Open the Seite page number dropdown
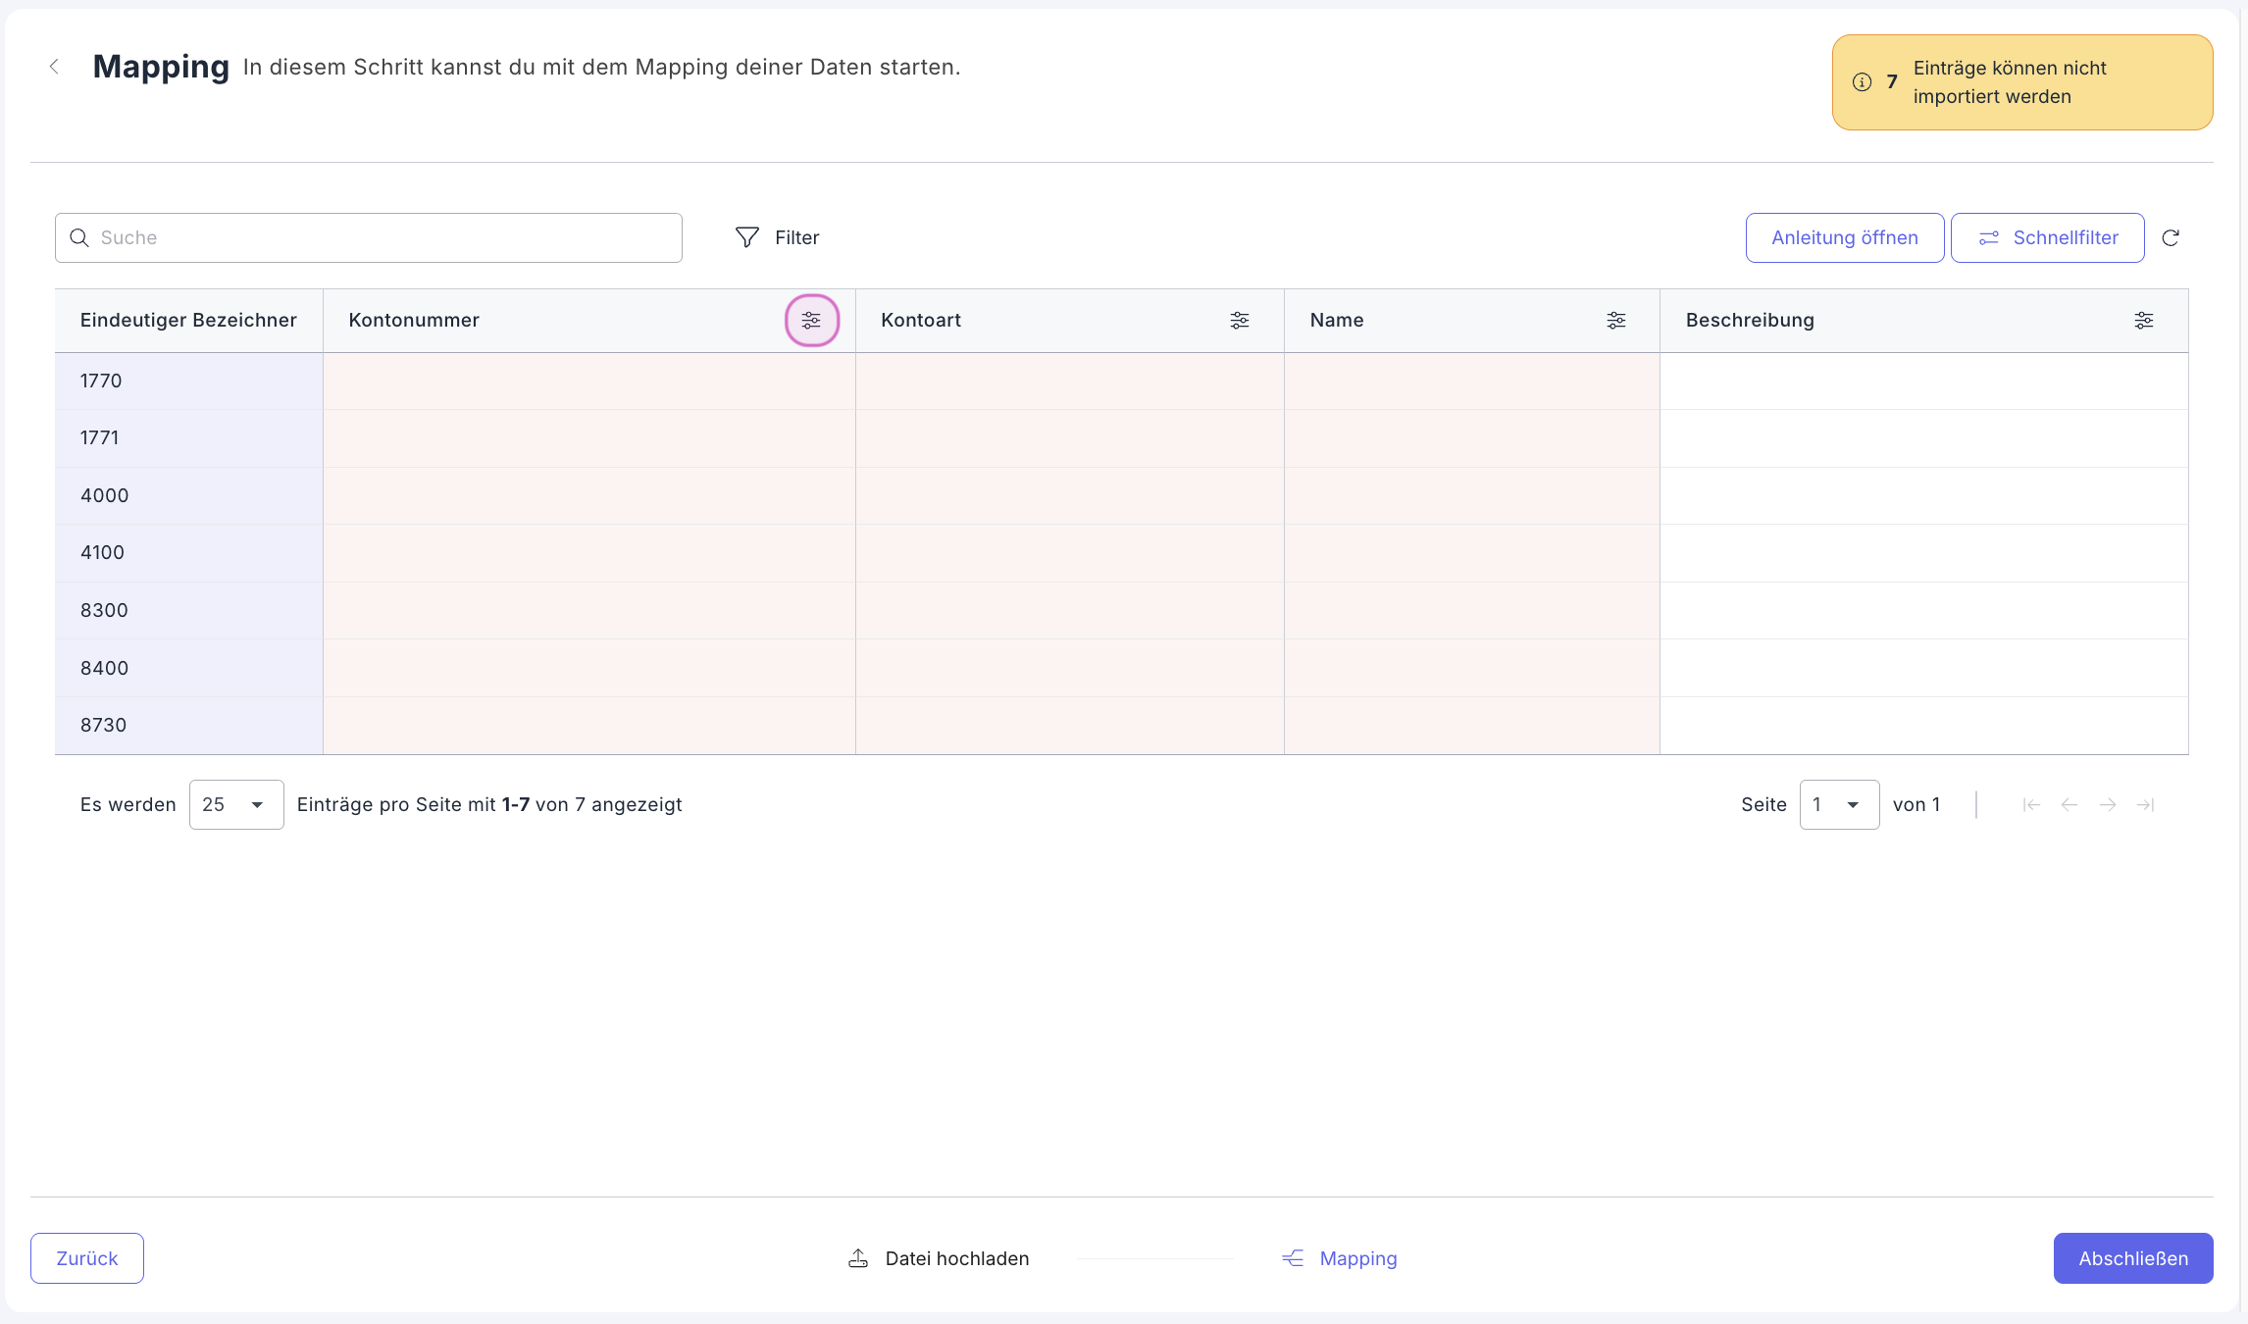 click(x=1839, y=804)
